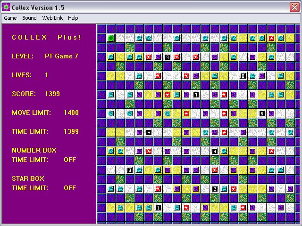Click the cyan box immediately right of number box 2

[x=224, y=189]
